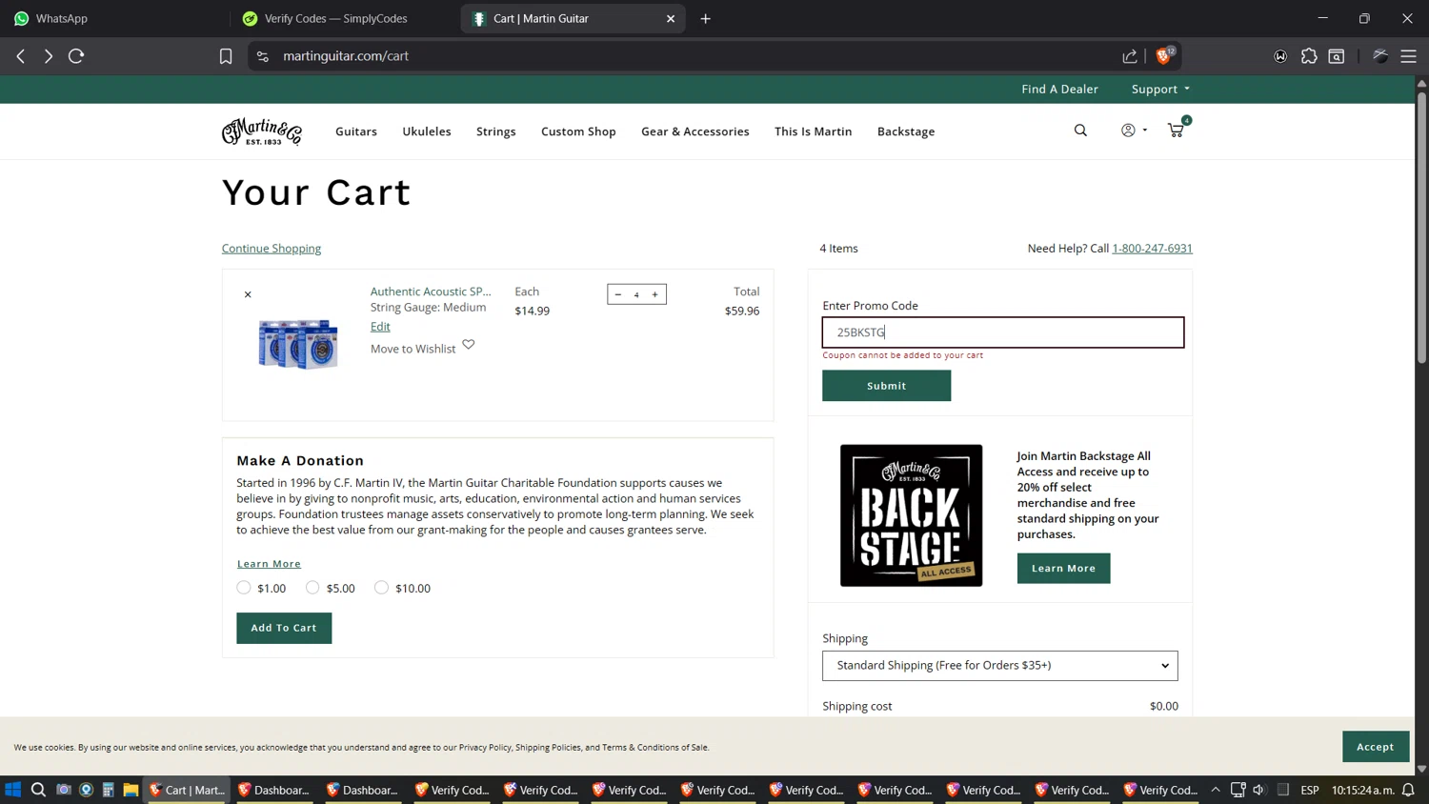
Task: Open the Martin site search icon
Action: pyautogui.click(x=1080, y=131)
